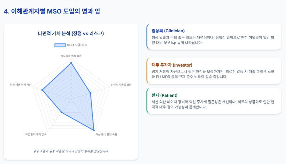The height and width of the screenshot is (164, 286).
Task: Click the MSO 모델 지표 legend color box
Action: pyautogui.click(x=60, y=45)
